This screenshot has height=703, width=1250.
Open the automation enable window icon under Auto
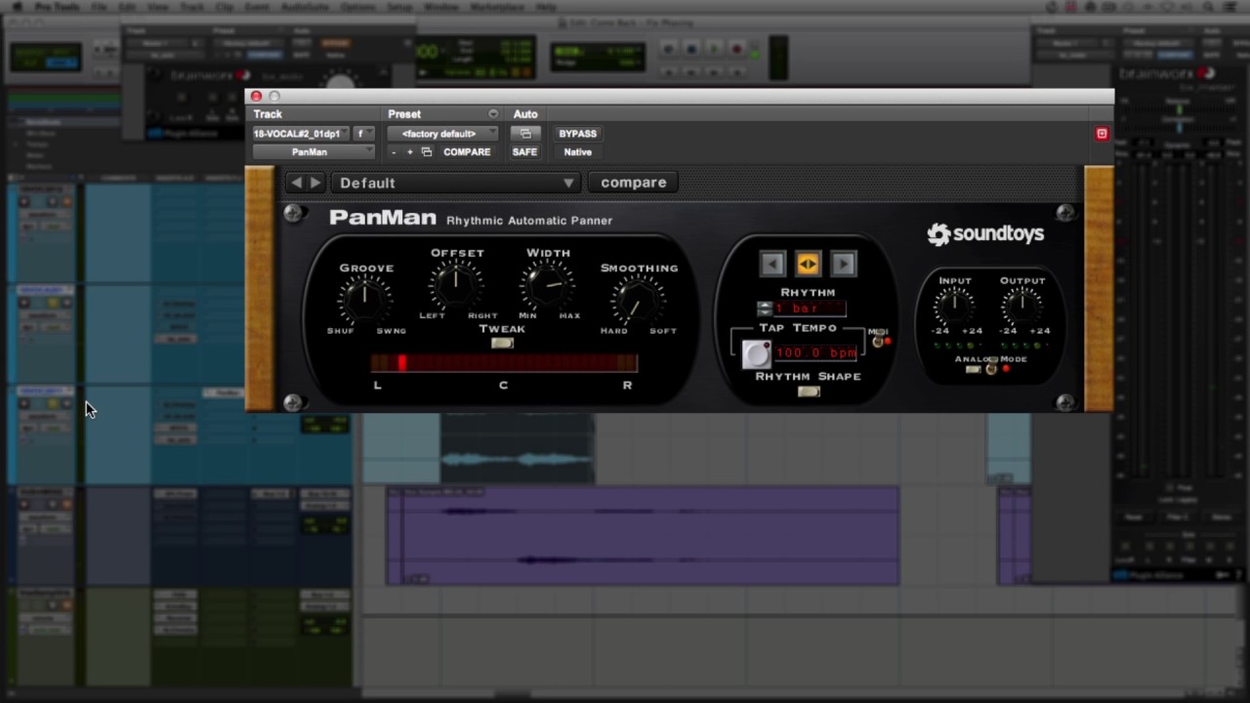pyautogui.click(x=525, y=134)
